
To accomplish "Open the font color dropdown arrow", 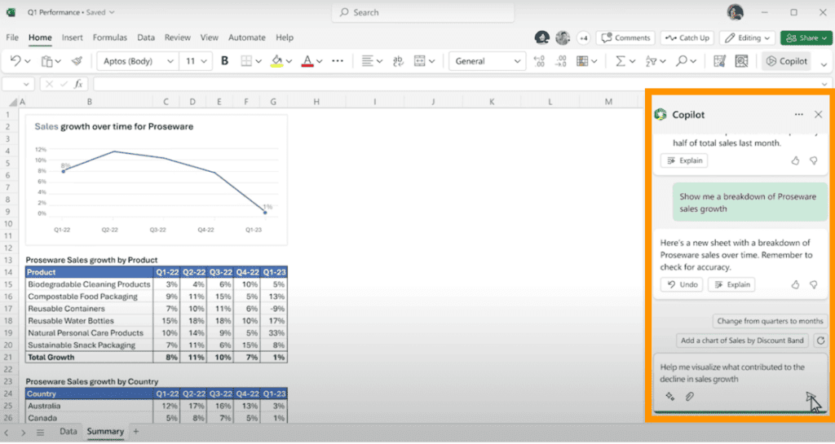I will 320,61.
